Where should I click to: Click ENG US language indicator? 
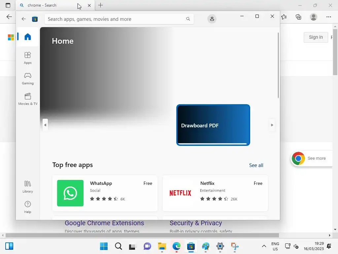click(x=275, y=246)
